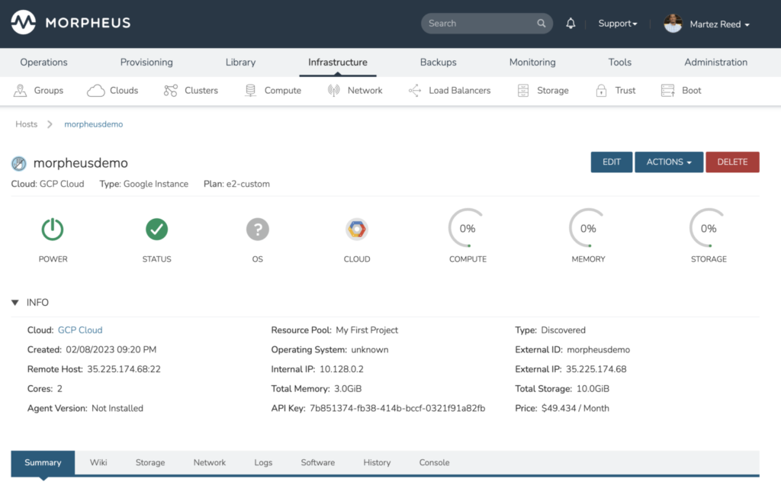Click the Storage cabinet icon

point(523,91)
